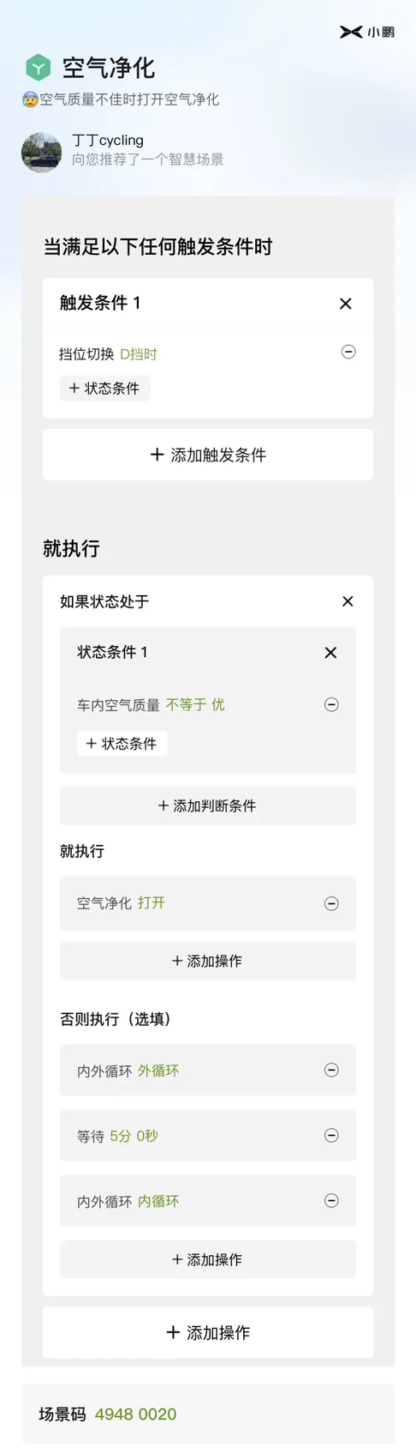Click the bottom 添加操作 button

(x=208, y=1332)
